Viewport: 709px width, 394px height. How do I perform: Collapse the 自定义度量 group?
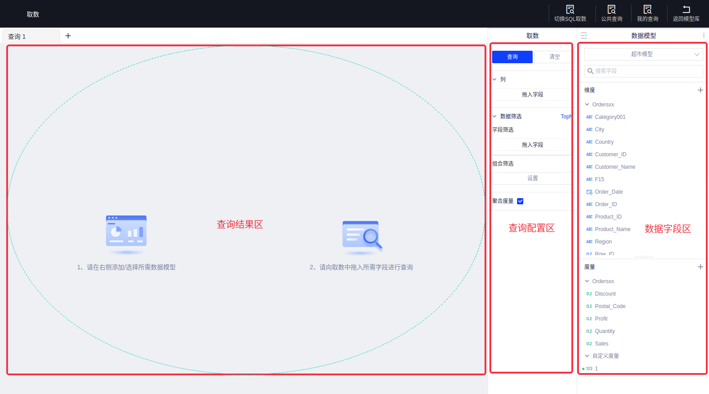[x=587, y=356]
